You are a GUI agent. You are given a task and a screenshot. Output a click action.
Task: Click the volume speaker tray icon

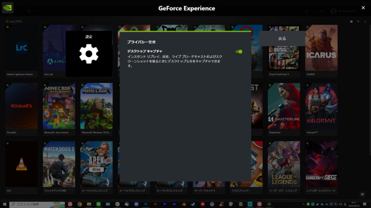coord(340,204)
